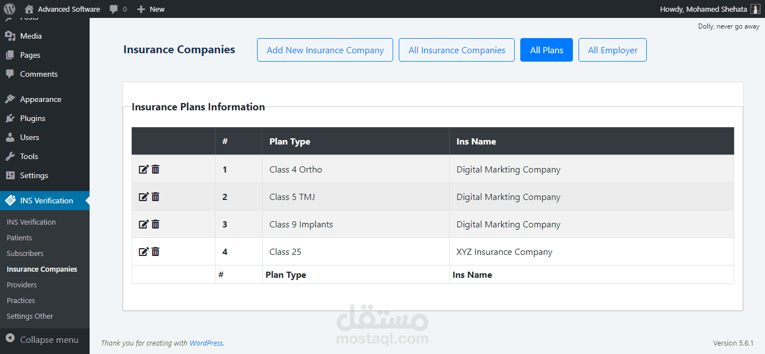This screenshot has width=765, height=354.
Task: Edit the Class 9 Implants plan
Action: point(143,224)
